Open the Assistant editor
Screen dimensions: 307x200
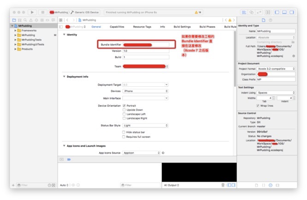[251, 12]
